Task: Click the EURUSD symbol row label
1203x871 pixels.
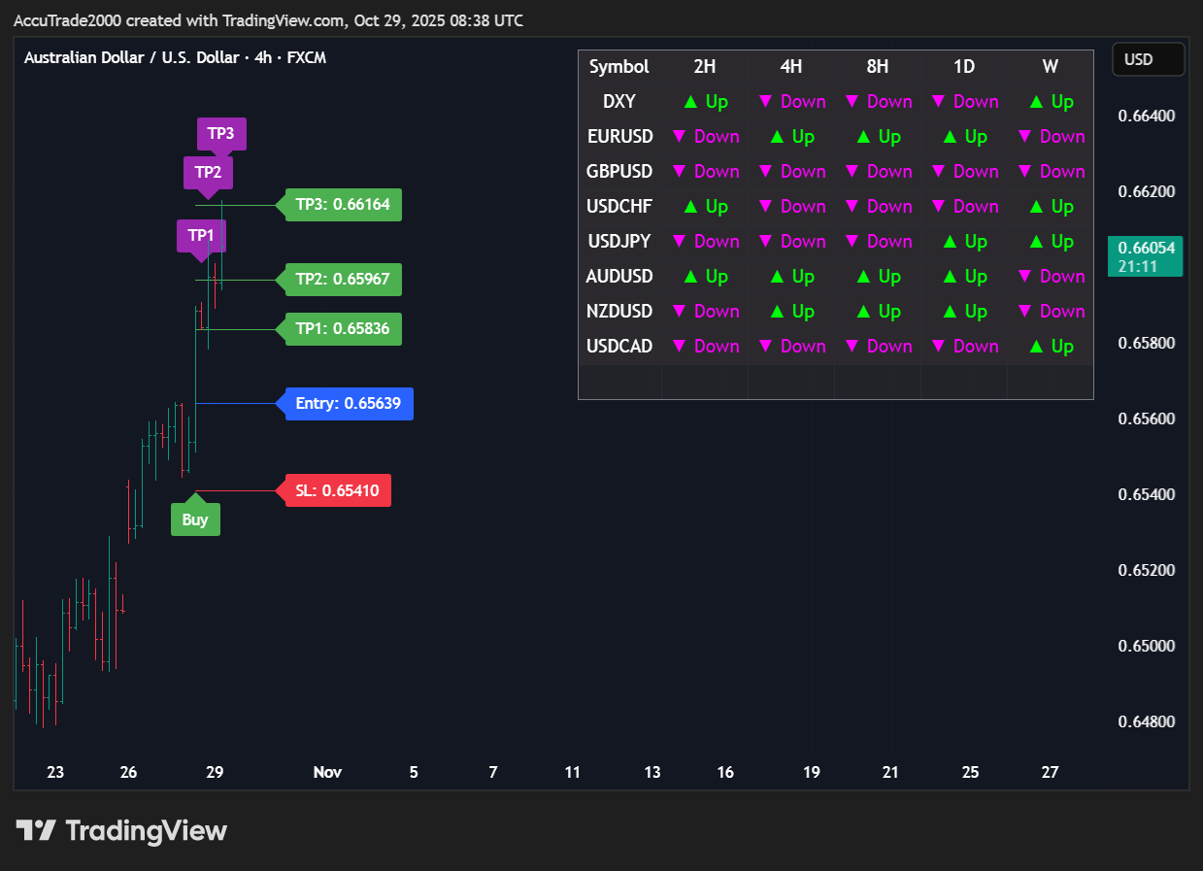Action: (x=619, y=137)
